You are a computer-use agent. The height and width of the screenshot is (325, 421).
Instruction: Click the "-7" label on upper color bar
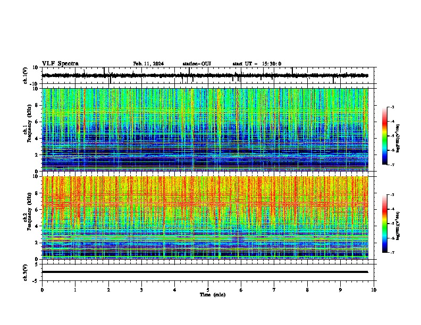click(392, 165)
